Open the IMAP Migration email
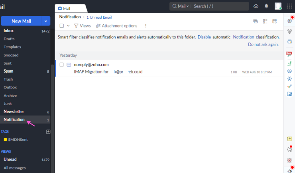This screenshot has width=295, height=173. [x=169, y=68]
